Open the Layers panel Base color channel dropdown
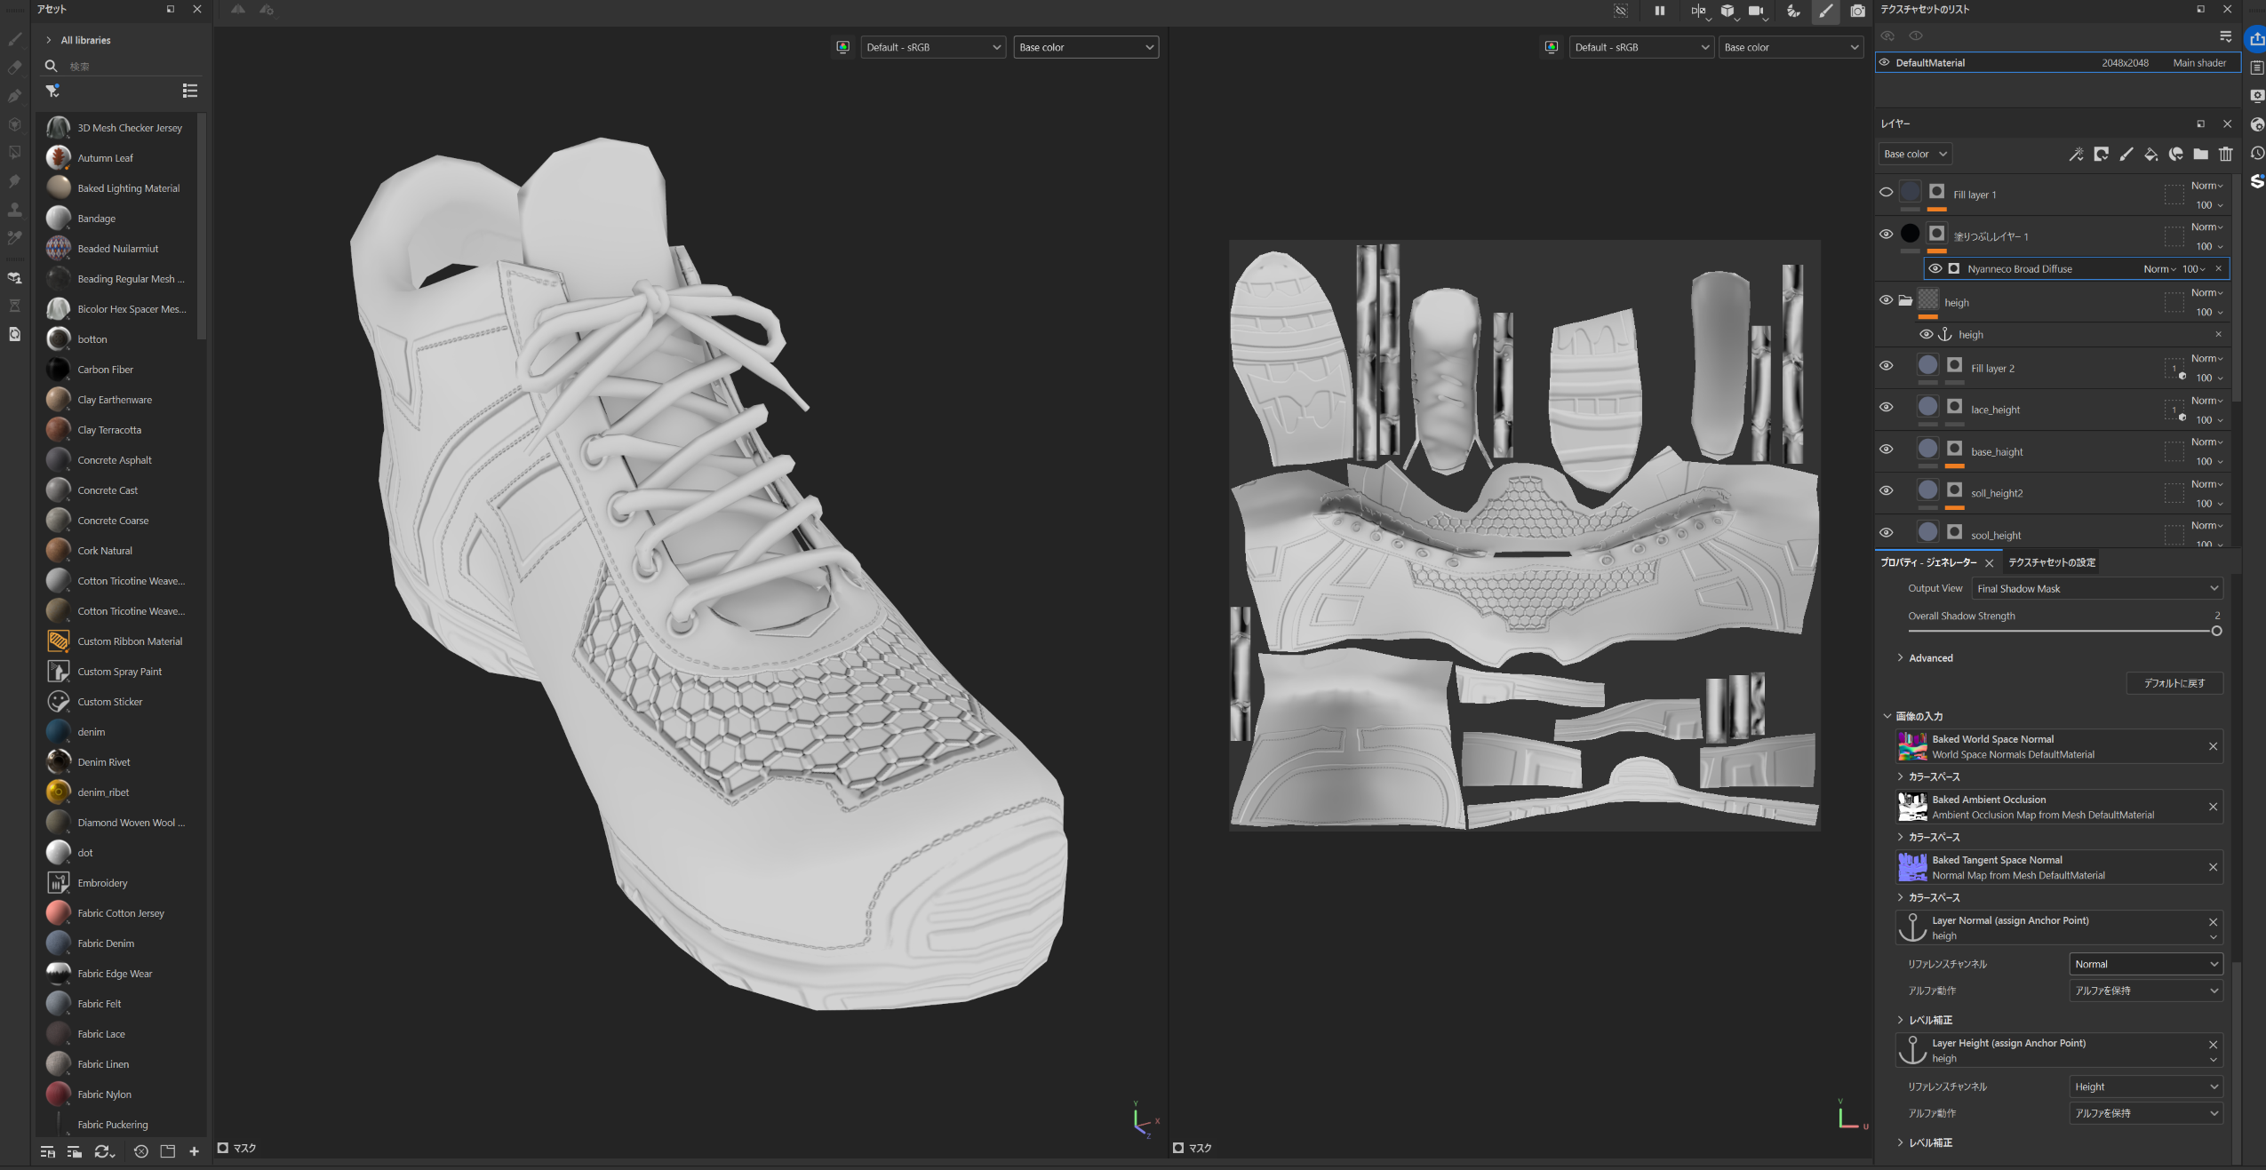 point(1915,154)
